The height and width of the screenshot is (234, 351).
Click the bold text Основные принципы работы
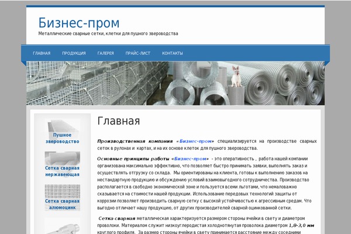(133, 159)
